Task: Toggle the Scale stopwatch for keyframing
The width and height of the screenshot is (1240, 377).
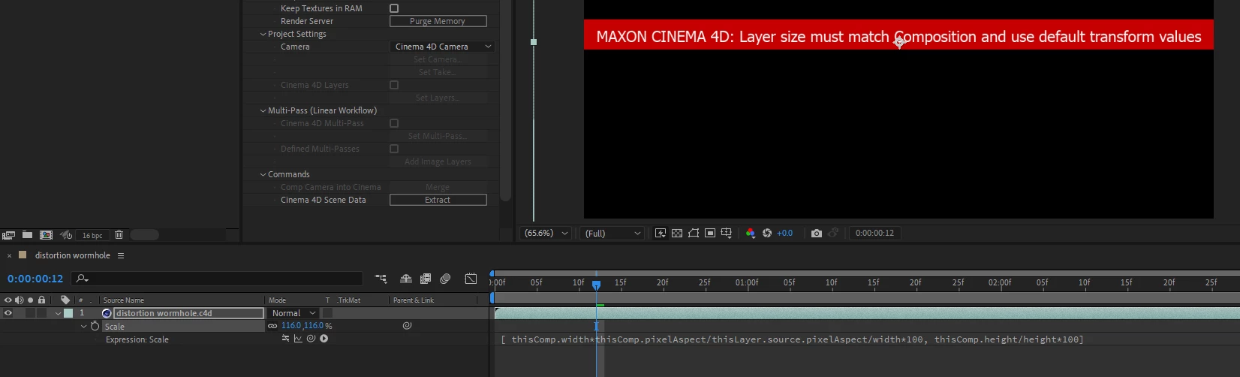Action: coord(95,326)
